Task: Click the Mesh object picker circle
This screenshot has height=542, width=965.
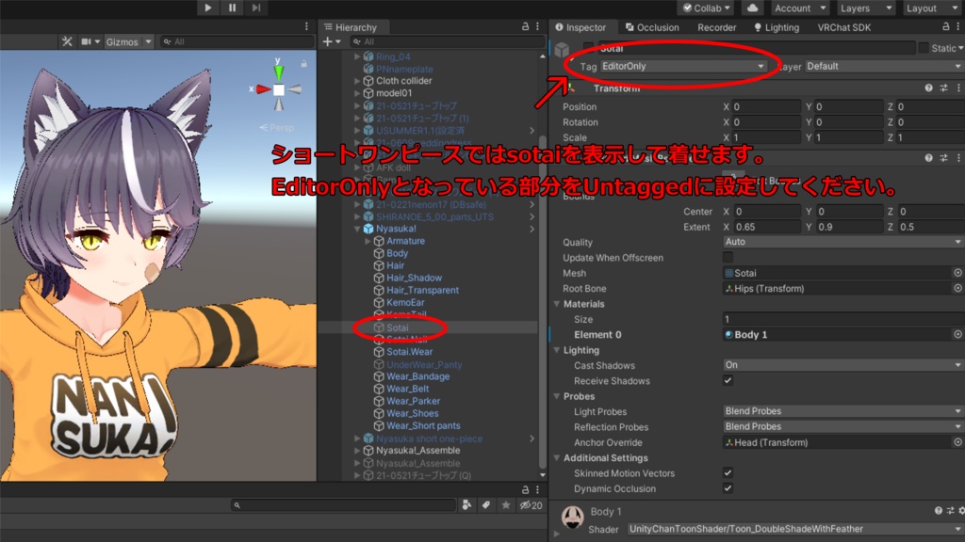Action: pos(957,273)
